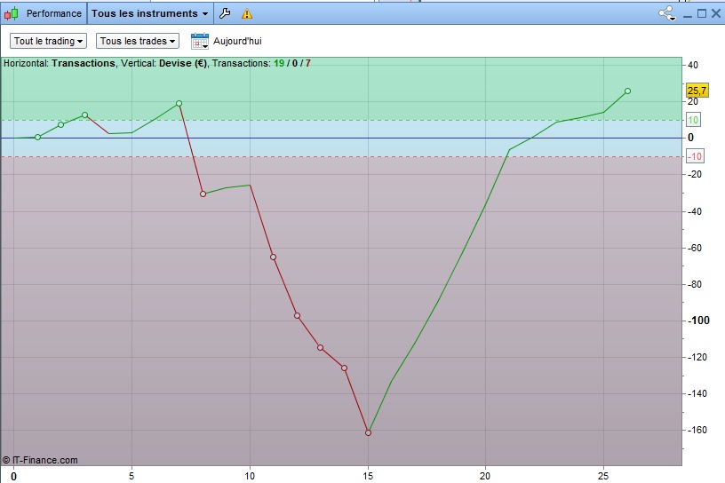Select the green data point at transaction 3

tap(84, 115)
